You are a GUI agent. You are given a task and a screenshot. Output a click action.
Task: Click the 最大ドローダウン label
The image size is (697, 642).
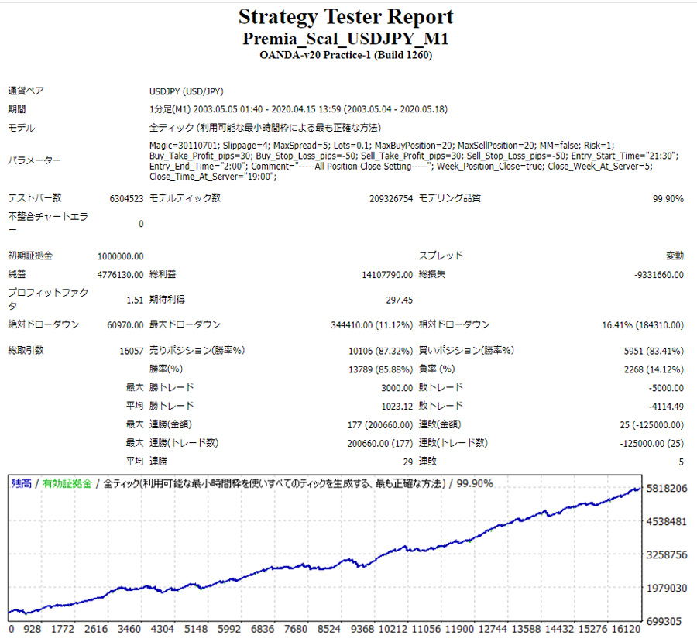click(x=185, y=325)
